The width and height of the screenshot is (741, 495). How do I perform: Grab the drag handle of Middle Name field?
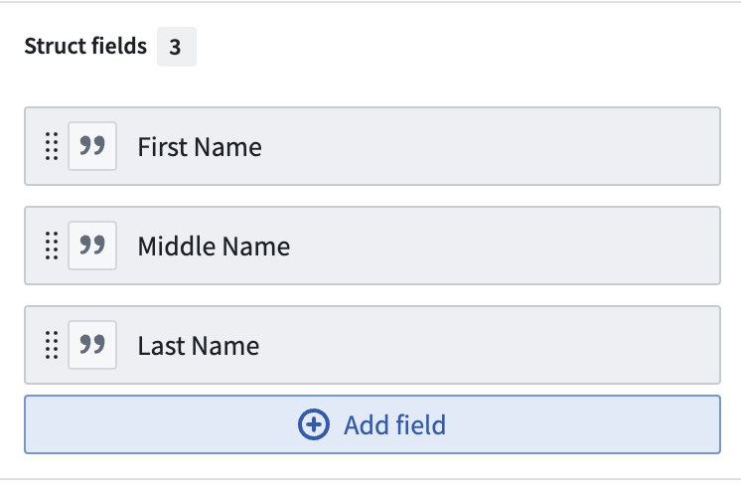pos(52,246)
